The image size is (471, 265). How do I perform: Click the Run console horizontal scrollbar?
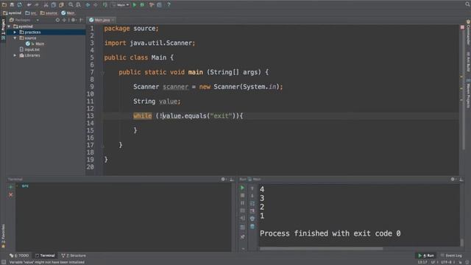coord(322,249)
